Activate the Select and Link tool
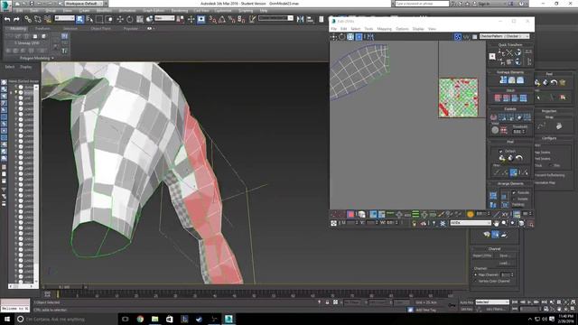Image resolution: width=578 pixels, height=325 pixels. pos(28,19)
